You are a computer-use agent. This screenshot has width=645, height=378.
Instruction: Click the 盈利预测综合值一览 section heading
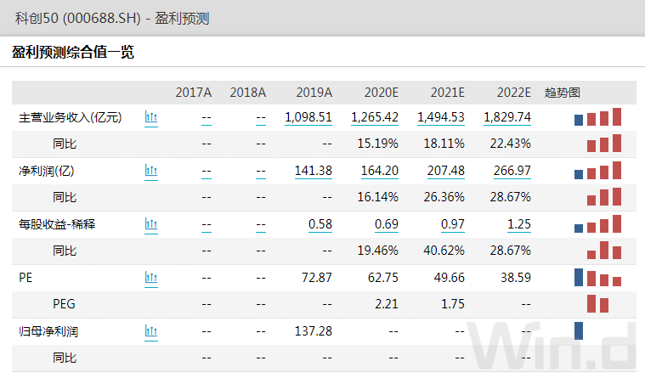[x=73, y=52]
